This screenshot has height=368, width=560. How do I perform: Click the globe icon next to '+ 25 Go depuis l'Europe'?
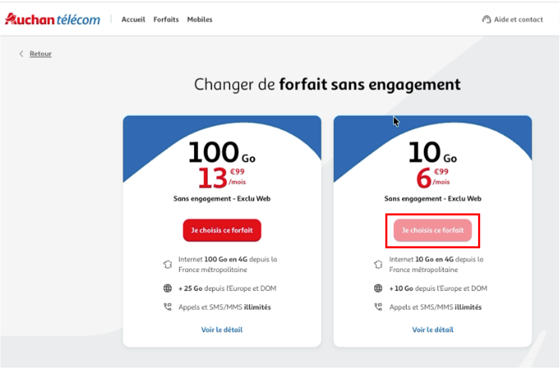pos(168,289)
